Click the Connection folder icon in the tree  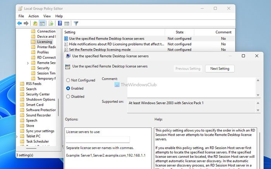(x=33, y=31)
